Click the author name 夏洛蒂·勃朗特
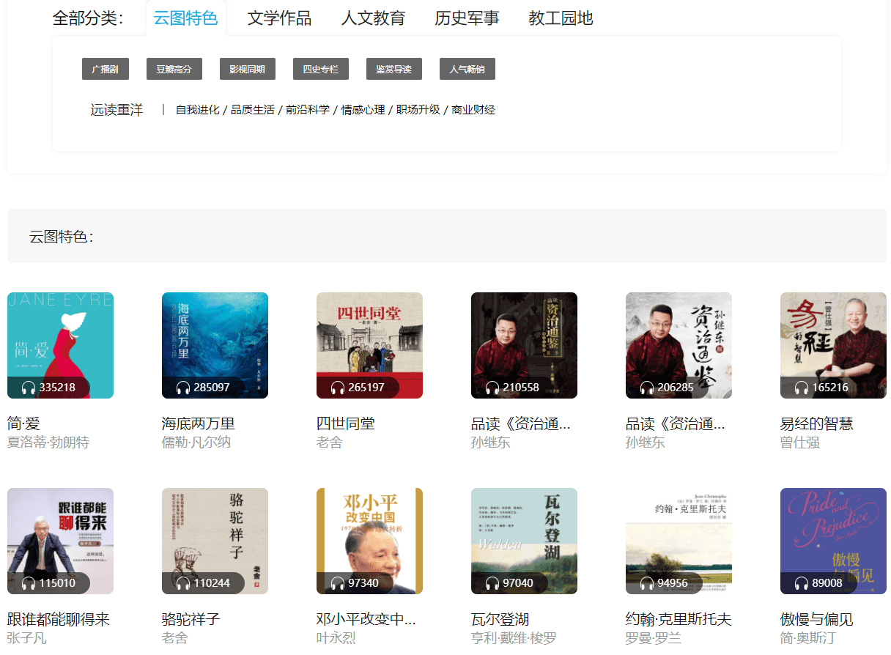The width and height of the screenshot is (891, 655). tap(48, 443)
